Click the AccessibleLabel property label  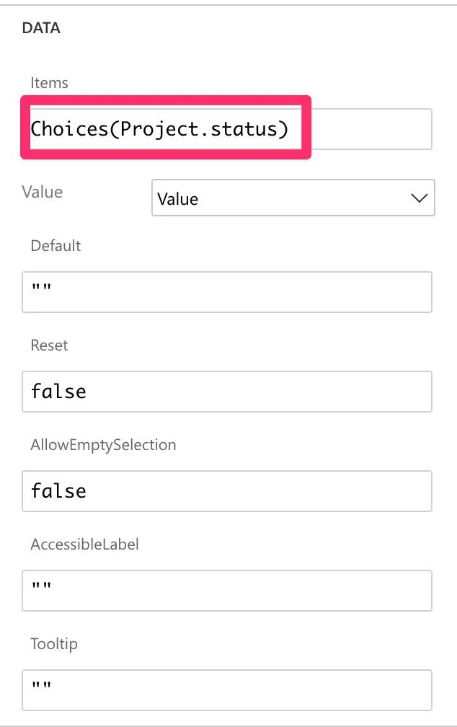(84, 544)
